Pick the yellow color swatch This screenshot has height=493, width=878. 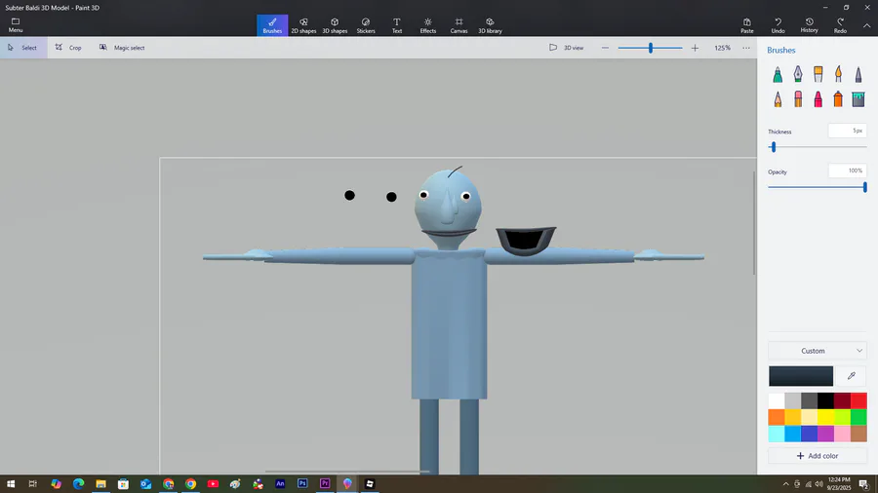(x=825, y=417)
